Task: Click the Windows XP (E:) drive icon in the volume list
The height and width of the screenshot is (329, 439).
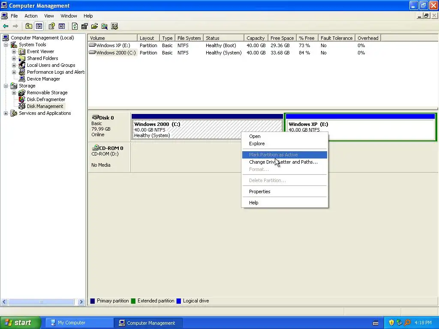Action: pyautogui.click(x=92, y=45)
